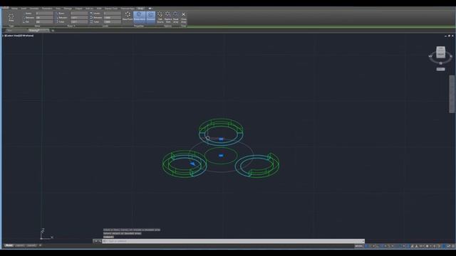Switch to the Model layout tab
456x256 pixels.
pos(9,245)
